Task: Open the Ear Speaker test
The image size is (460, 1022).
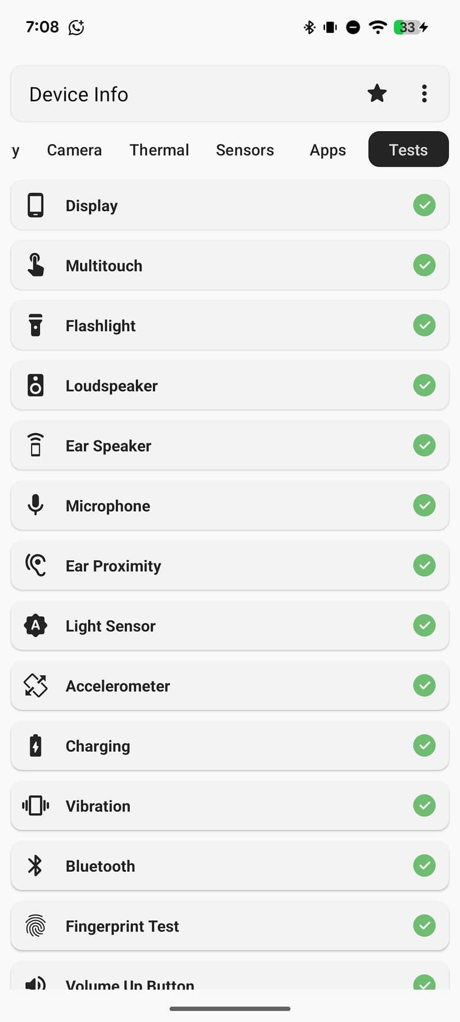Action: pyautogui.click(x=108, y=446)
